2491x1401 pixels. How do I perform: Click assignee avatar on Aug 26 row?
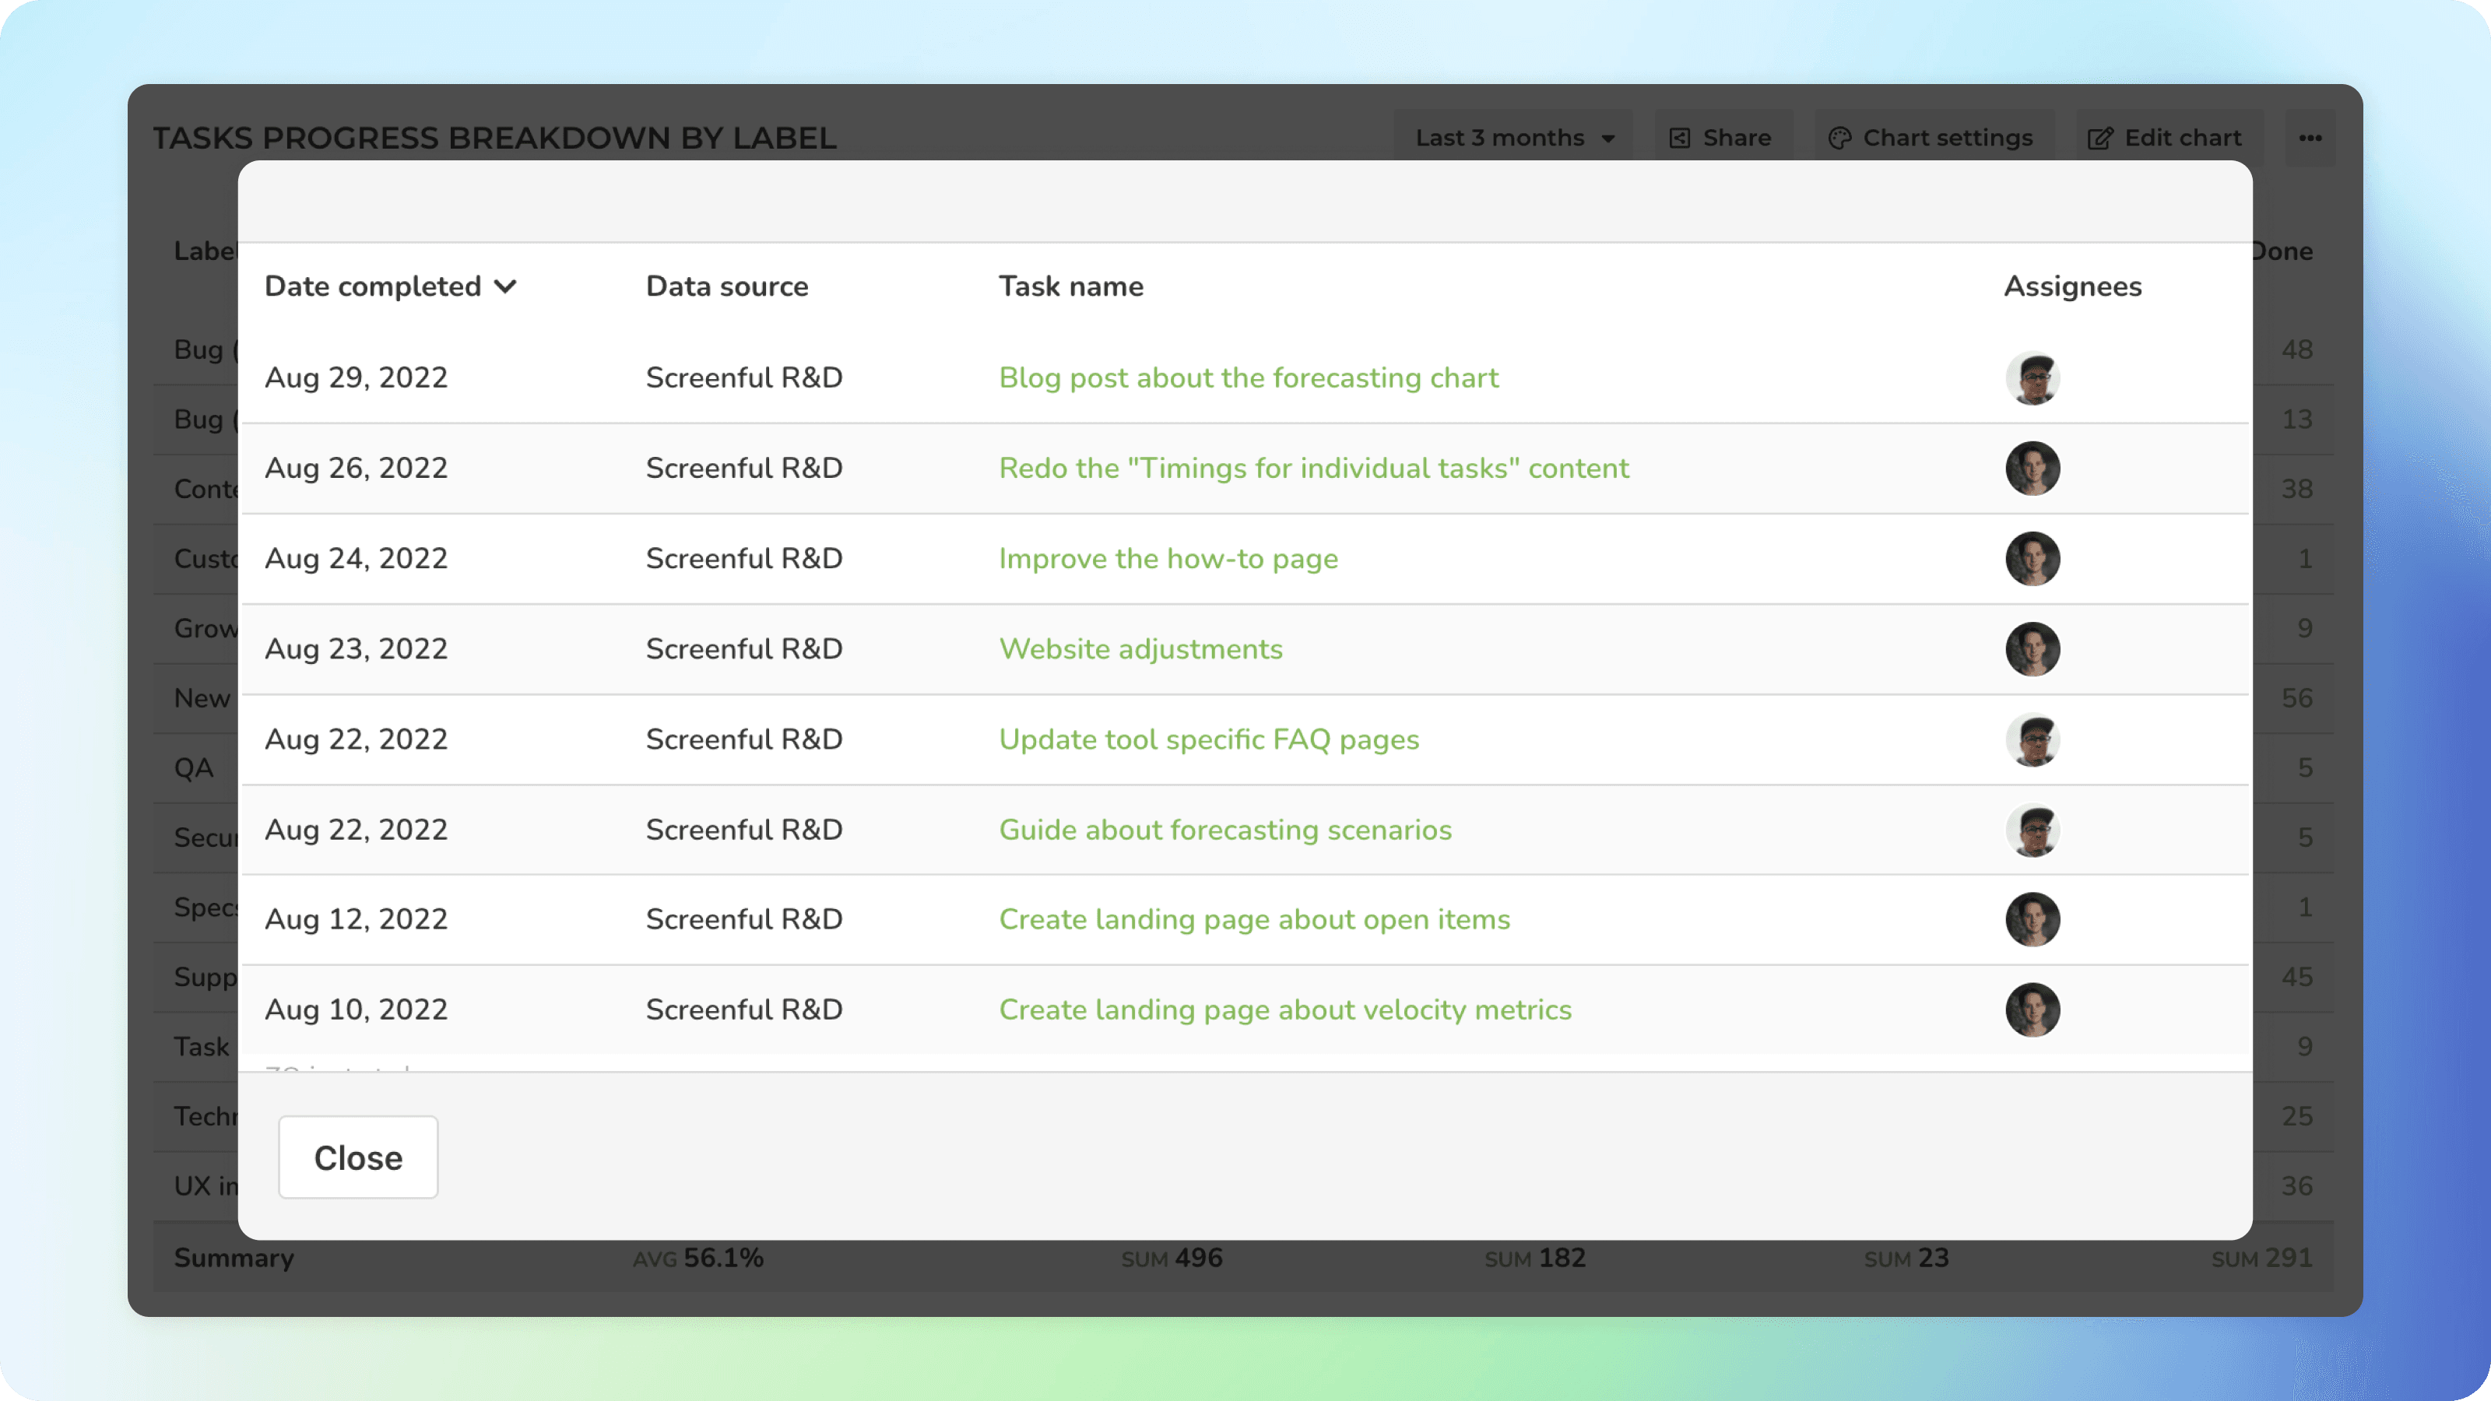(x=2032, y=469)
